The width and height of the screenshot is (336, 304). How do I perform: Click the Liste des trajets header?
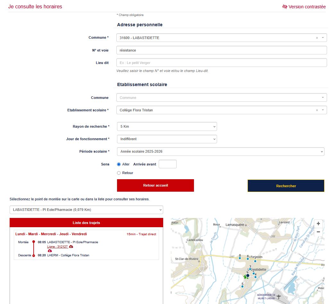pos(86,223)
